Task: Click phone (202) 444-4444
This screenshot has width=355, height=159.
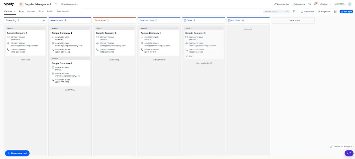Action: coord(62,52)
